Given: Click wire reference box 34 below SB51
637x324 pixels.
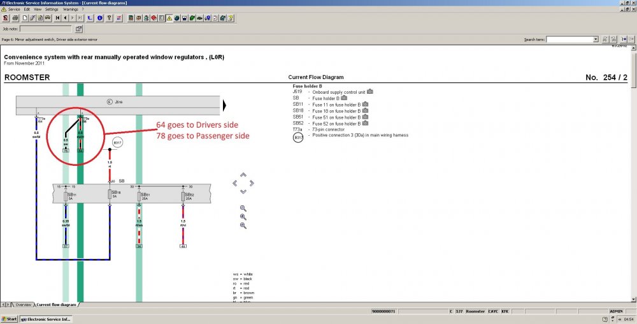Looking at the screenshot, I should 139,246.
